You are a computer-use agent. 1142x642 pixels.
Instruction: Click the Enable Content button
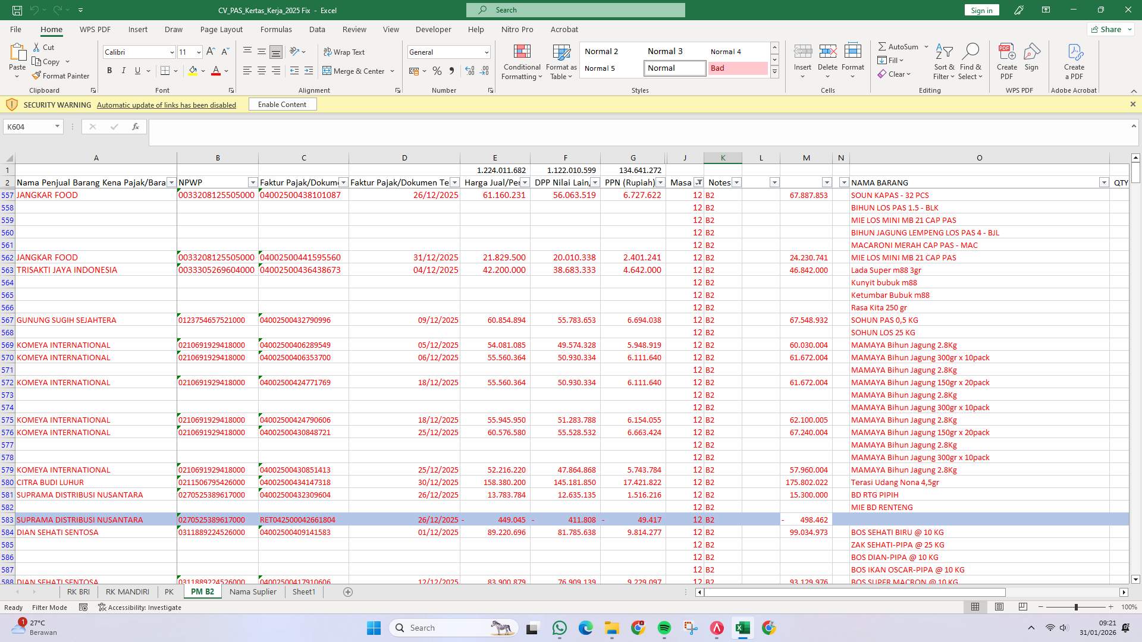283,104
